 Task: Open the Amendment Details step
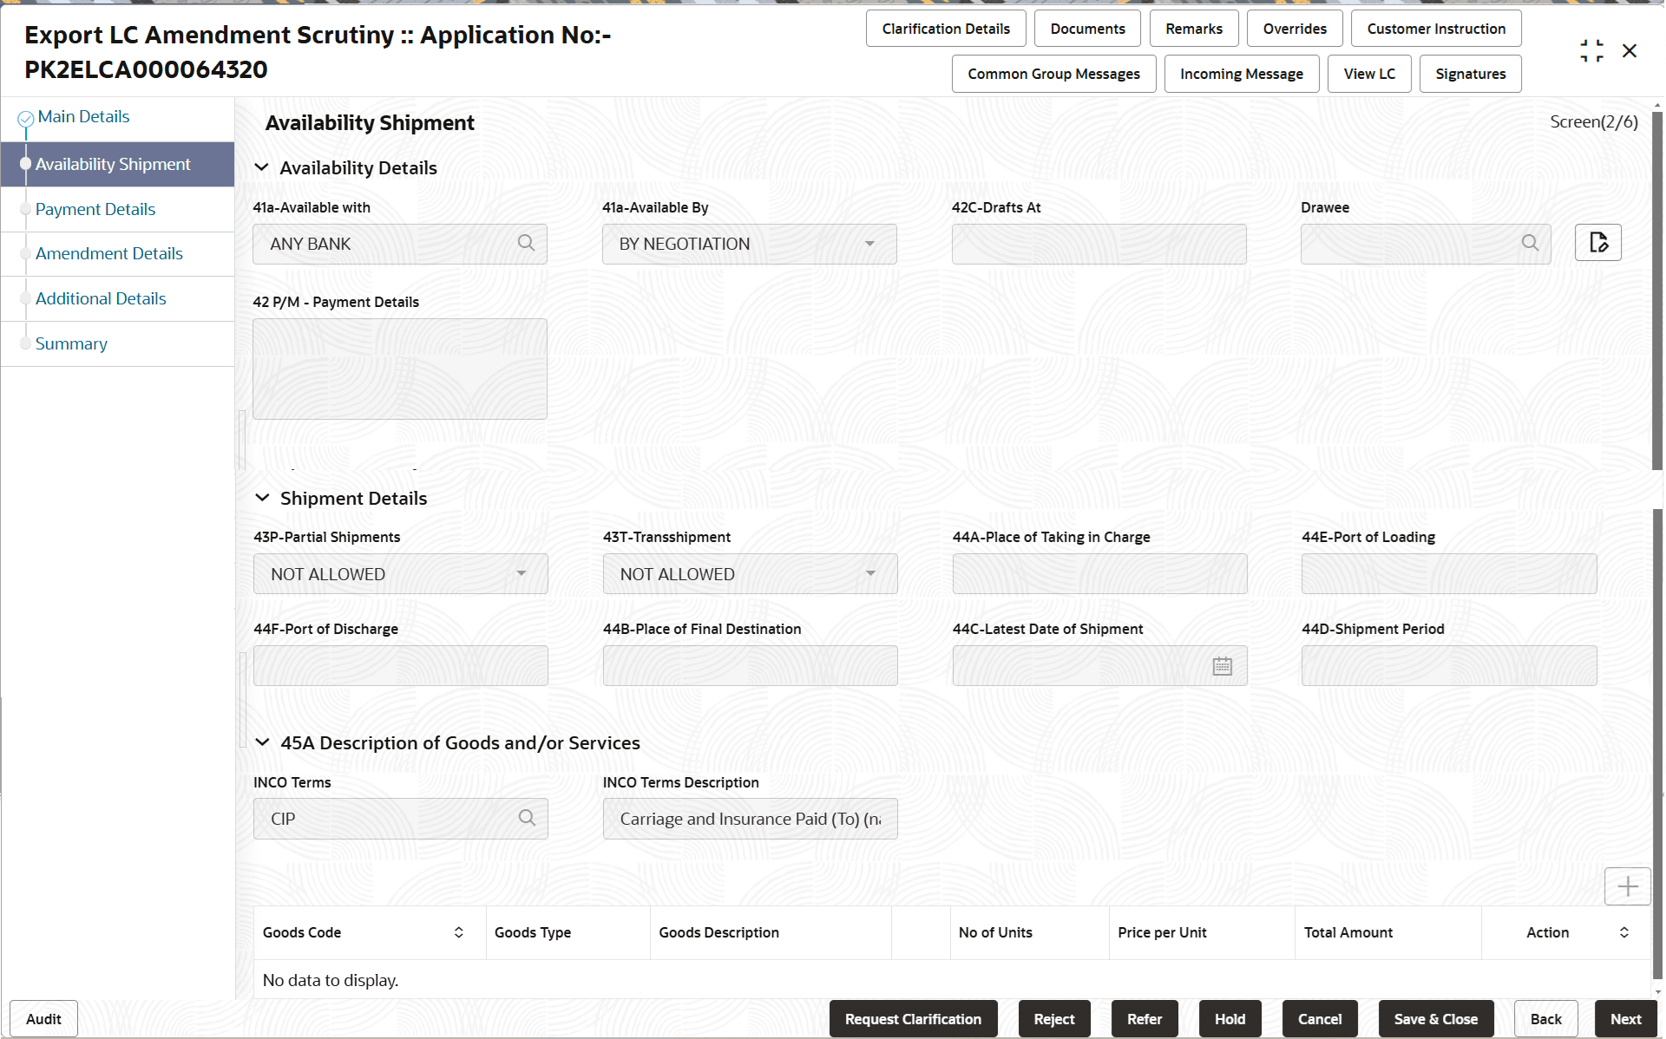click(x=109, y=253)
